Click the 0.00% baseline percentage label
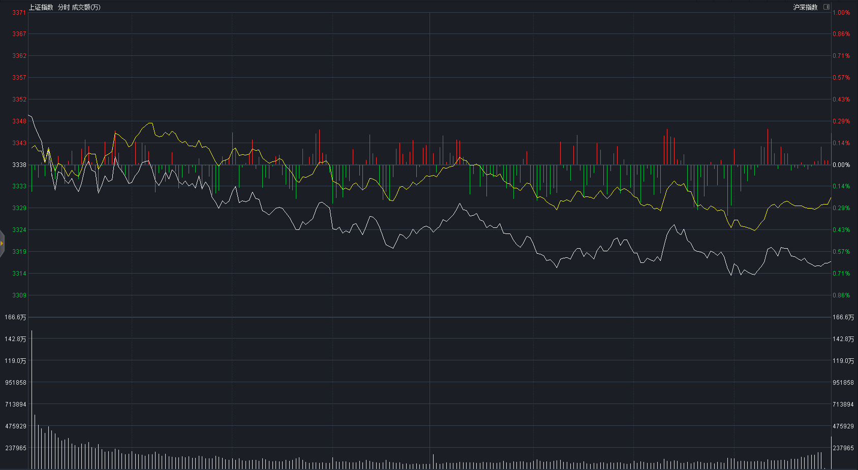 click(x=841, y=165)
